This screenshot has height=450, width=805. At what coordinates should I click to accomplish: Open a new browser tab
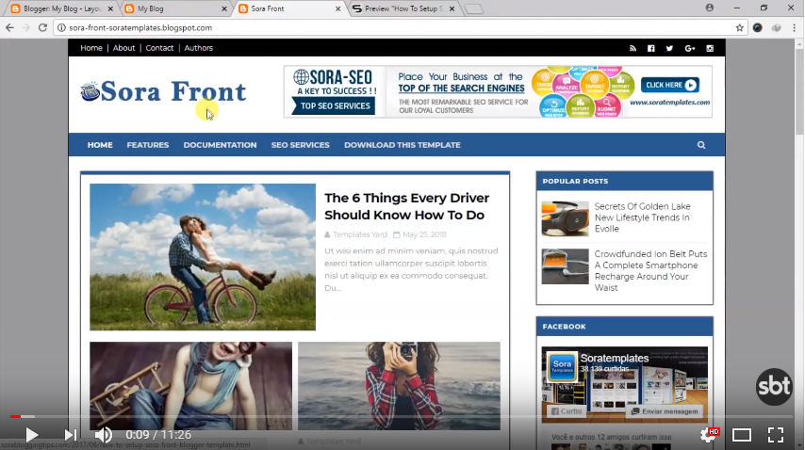pyautogui.click(x=473, y=9)
